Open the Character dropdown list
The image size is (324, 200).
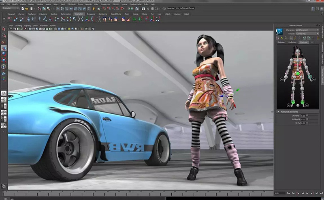307,30
